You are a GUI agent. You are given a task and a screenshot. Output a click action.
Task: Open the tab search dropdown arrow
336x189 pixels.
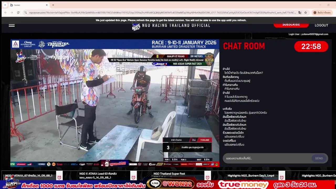coord(5,5)
